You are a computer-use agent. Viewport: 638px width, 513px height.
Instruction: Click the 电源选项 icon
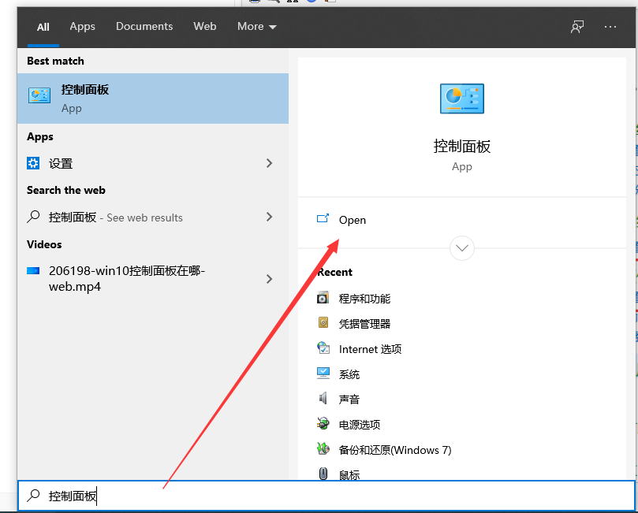(x=323, y=424)
